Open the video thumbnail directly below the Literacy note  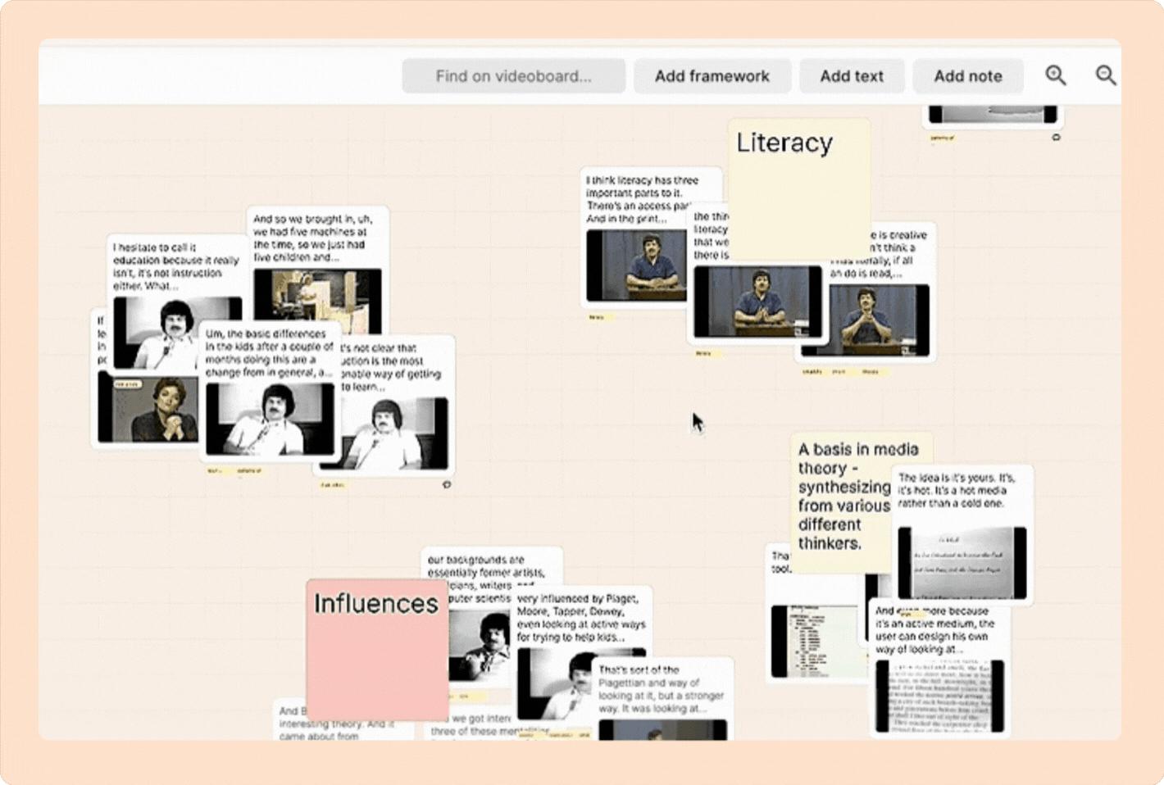pos(757,302)
